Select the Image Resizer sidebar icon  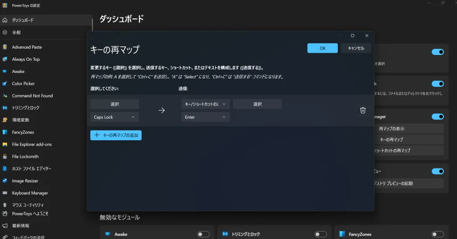5,181
